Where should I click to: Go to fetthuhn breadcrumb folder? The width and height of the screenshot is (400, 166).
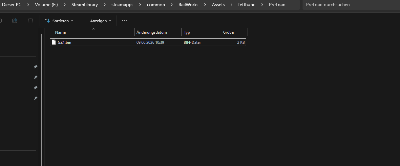click(247, 5)
